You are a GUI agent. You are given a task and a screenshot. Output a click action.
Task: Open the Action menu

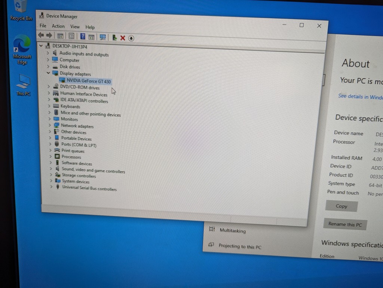(58, 26)
